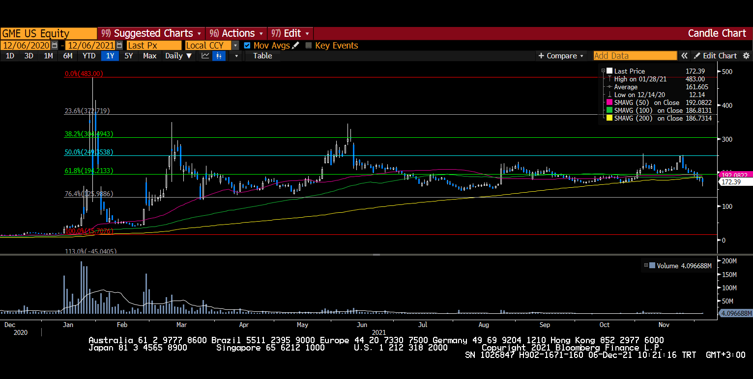Open chart settings via the gear icon
Screen dimensions: 753x379
tap(746, 56)
